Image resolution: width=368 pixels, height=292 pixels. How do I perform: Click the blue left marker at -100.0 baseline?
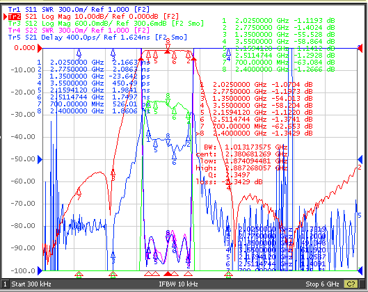click(x=40, y=271)
